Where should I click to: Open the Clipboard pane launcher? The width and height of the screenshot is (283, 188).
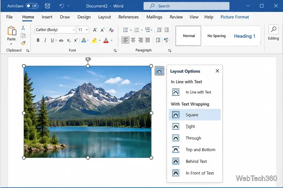pos(28,51)
